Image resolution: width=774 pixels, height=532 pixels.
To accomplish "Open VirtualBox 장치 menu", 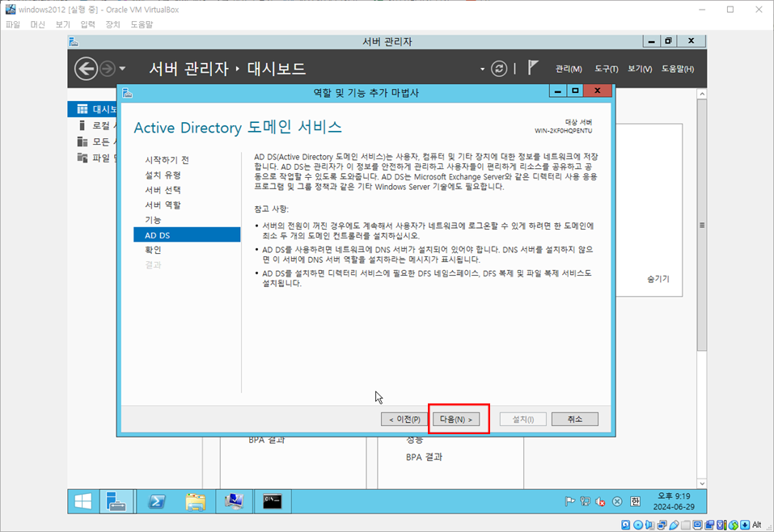I will (112, 24).
